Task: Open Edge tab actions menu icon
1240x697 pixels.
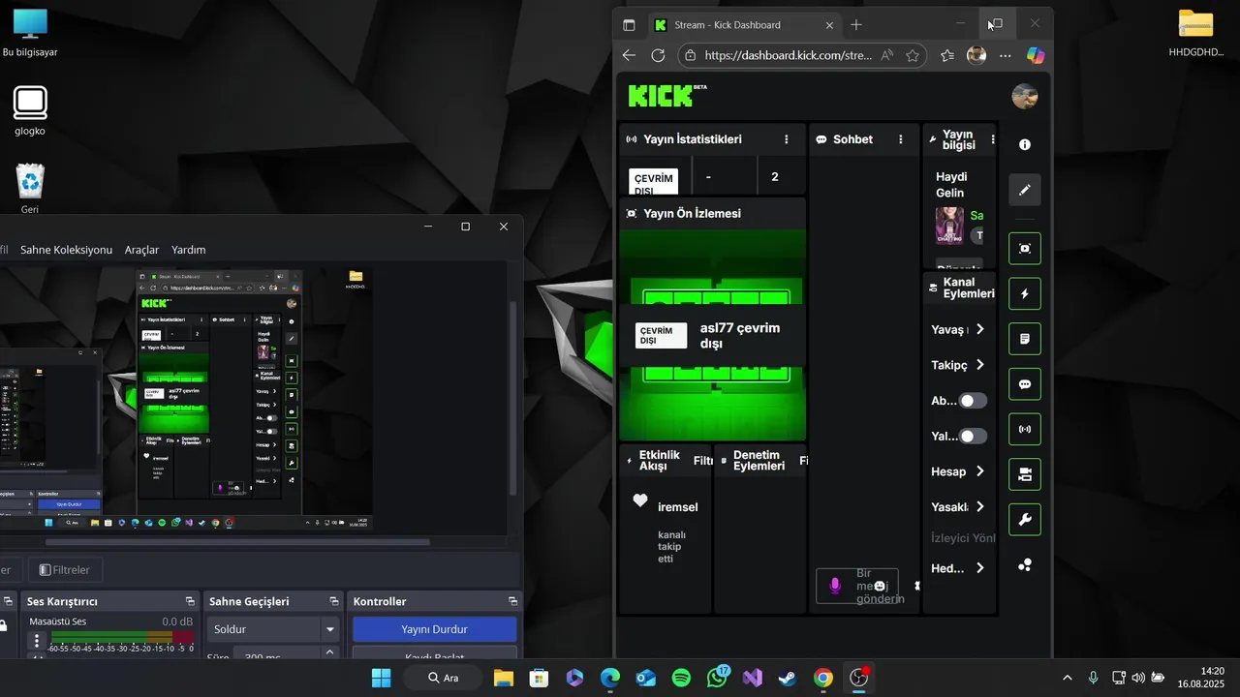Action: (629, 25)
